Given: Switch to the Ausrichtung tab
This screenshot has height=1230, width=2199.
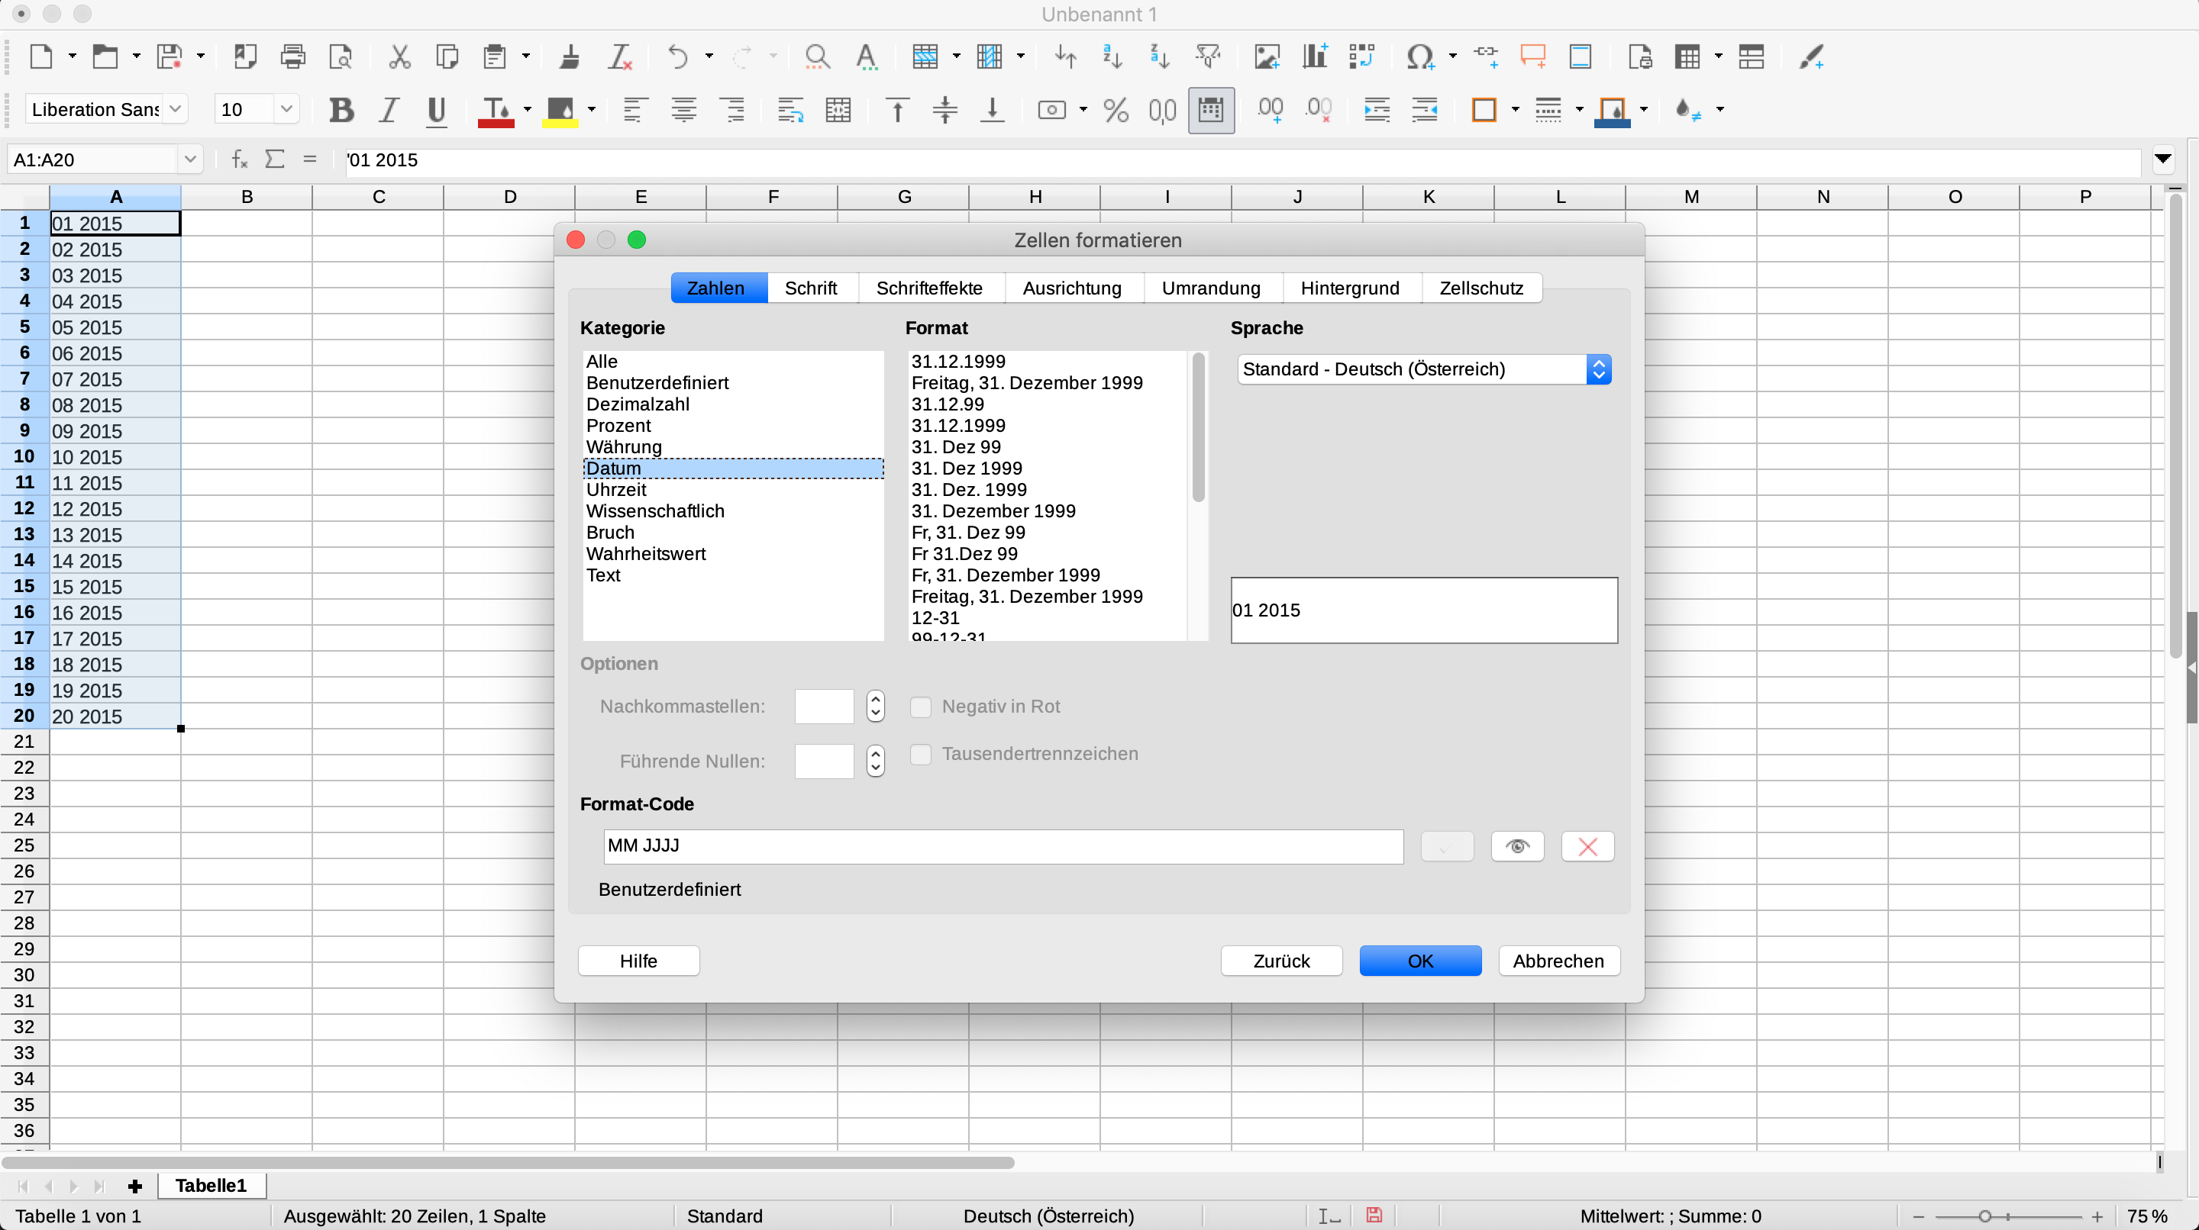Looking at the screenshot, I should pos(1072,288).
